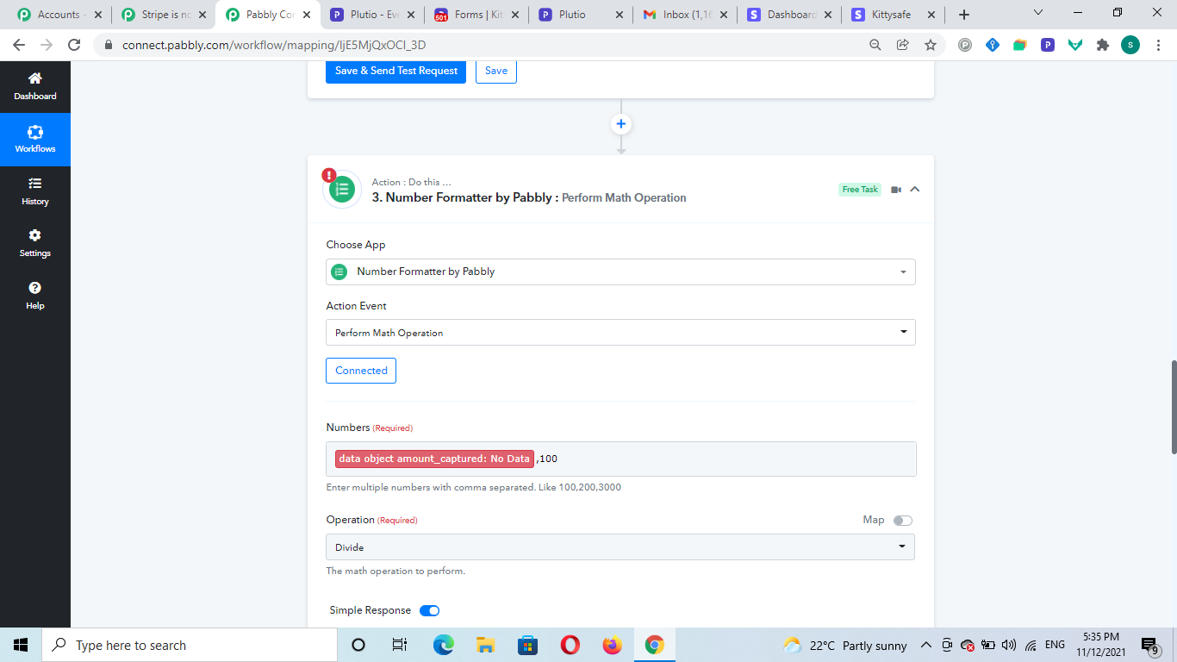Share this page icon in address bar

click(x=902, y=45)
